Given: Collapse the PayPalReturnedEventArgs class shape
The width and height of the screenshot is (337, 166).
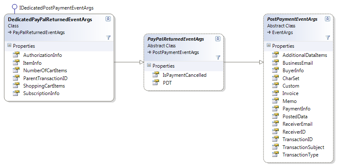Looking at the screenshot, I should coord(218,39).
